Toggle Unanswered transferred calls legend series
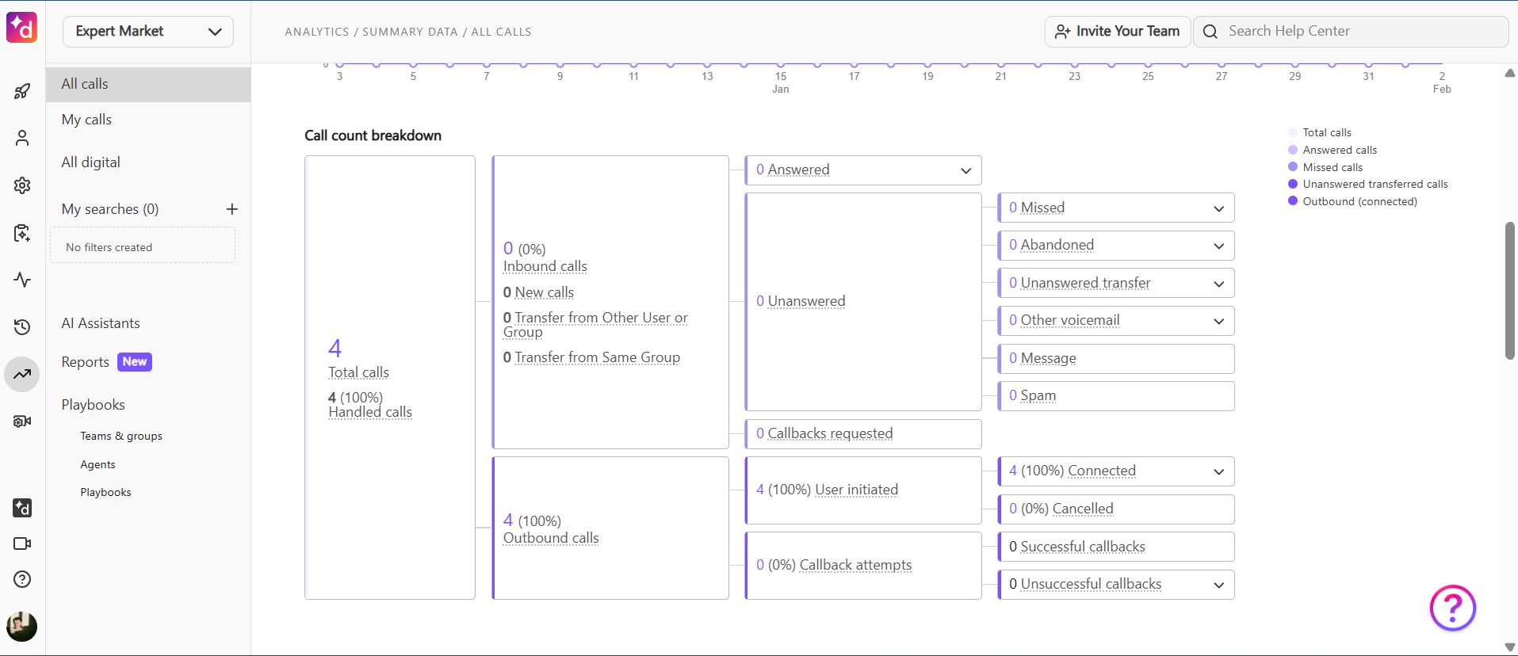The width and height of the screenshot is (1518, 656). (1368, 184)
